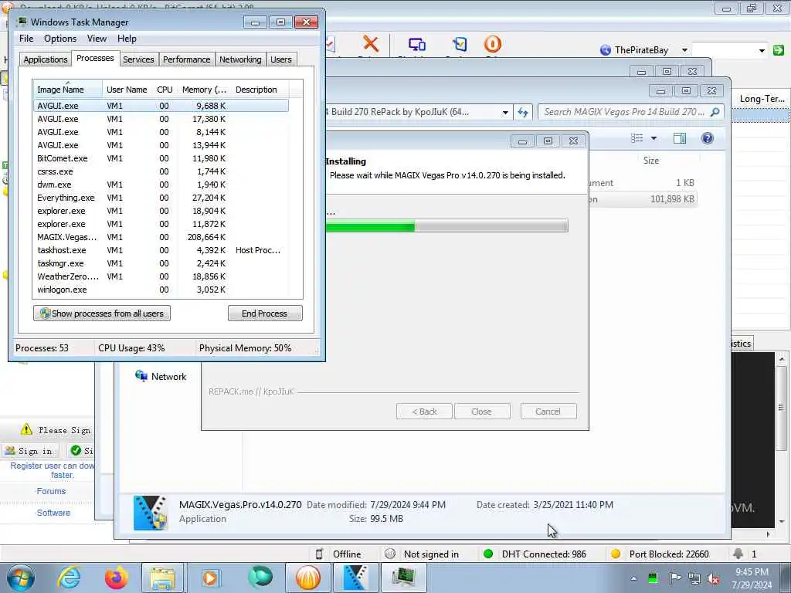Image resolution: width=791 pixels, height=593 pixels.
Task: Launch Internet Explorer from the taskbar
Action: 69,578
